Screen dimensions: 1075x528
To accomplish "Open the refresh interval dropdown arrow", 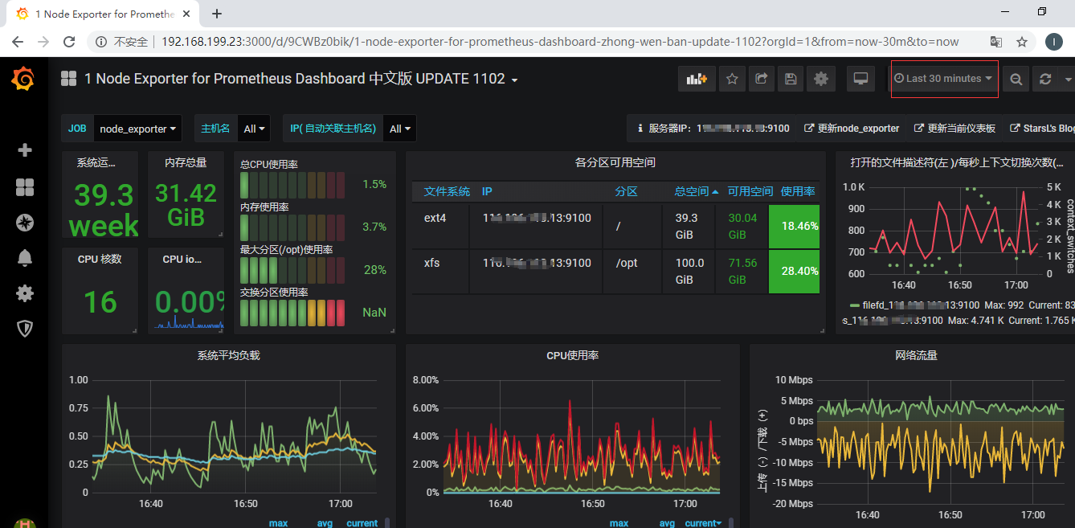I will click(x=1068, y=79).
